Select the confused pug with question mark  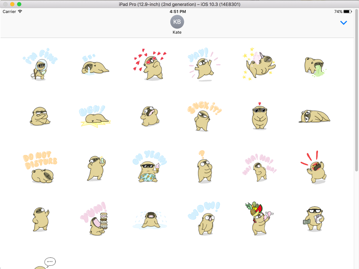pos(205,166)
